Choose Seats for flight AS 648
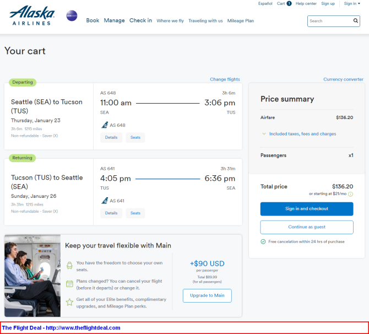369x334 pixels. [135, 138]
